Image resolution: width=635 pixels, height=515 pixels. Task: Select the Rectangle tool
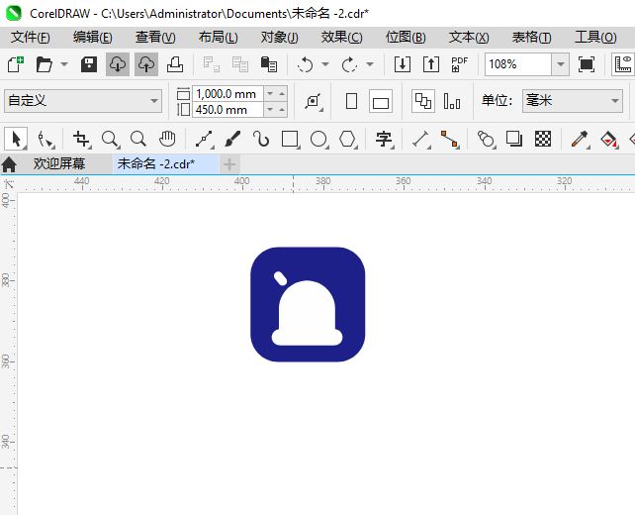point(290,139)
